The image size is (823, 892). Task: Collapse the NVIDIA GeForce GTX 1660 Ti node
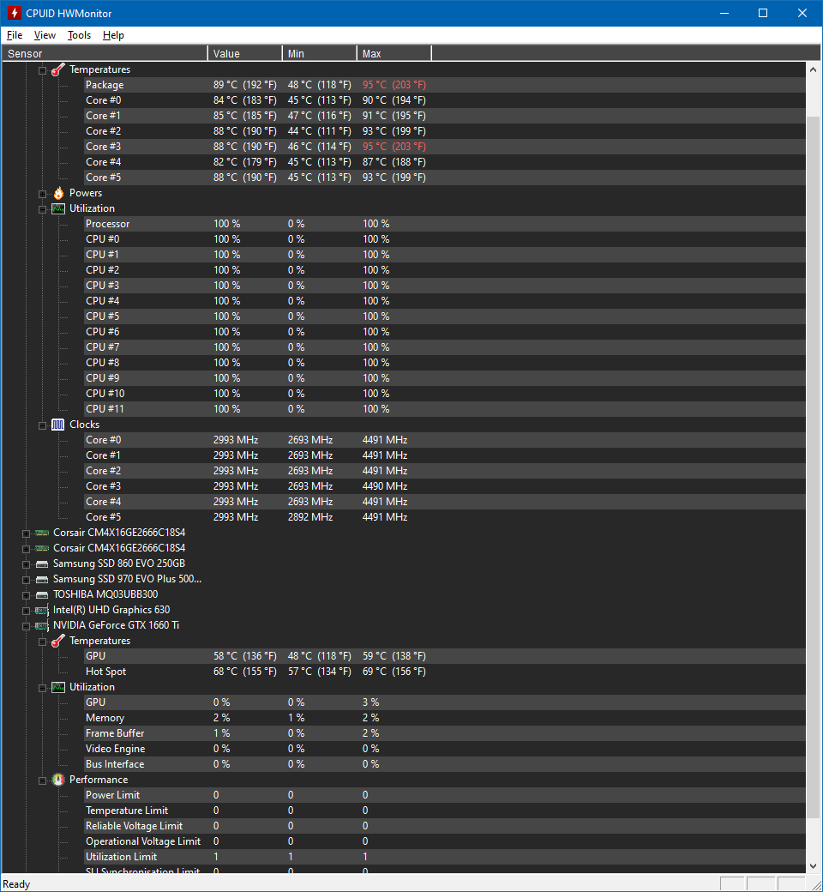click(27, 626)
